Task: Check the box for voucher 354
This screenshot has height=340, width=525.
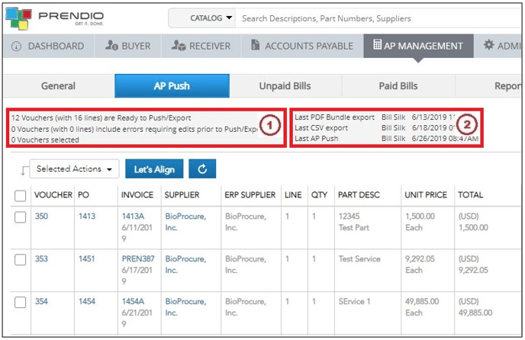Action: click(x=21, y=302)
